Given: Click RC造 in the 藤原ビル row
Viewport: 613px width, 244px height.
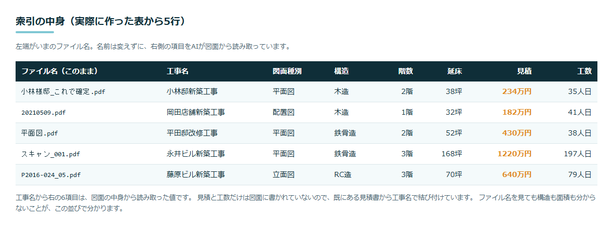Looking at the screenshot, I should (x=342, y=174).
